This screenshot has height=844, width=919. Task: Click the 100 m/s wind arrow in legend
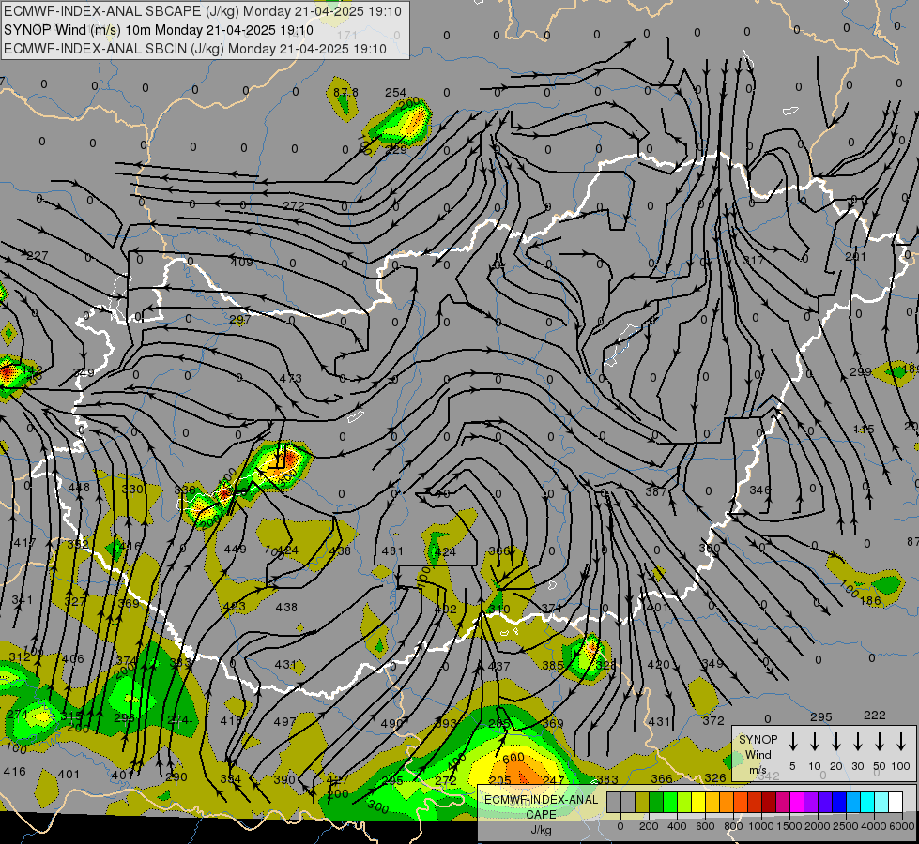click(901, 742)
